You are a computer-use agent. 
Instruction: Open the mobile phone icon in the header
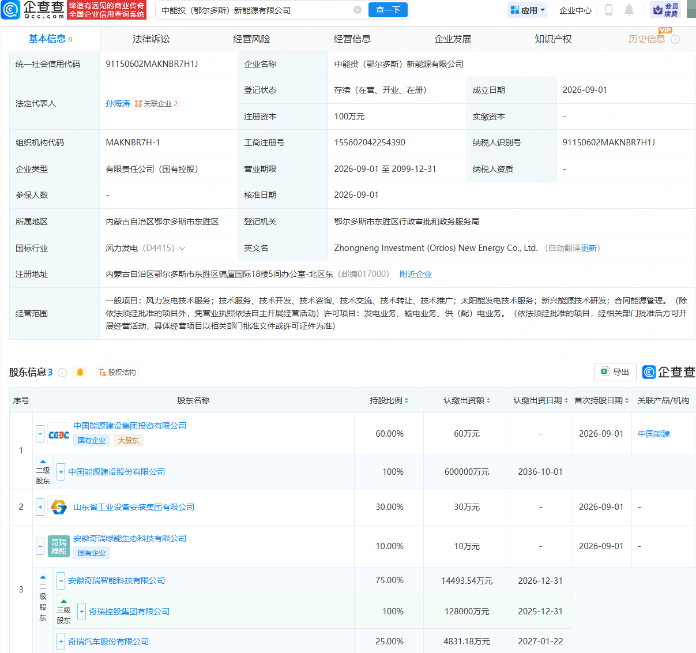(x=608, y=10)
